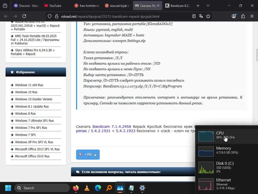
Task: Switch to the free fortnite tab
Action: (x=87, y=6)
